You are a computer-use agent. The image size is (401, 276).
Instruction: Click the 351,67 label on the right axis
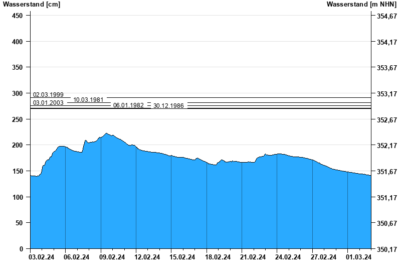[x=387, y=172]
